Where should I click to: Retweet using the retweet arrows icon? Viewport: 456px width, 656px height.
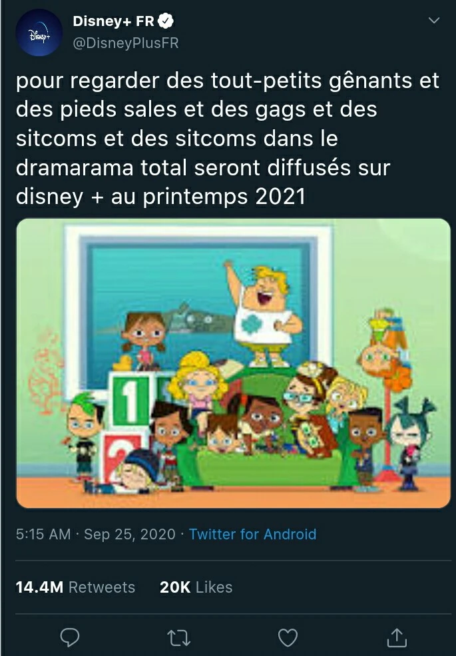(179, 638)
